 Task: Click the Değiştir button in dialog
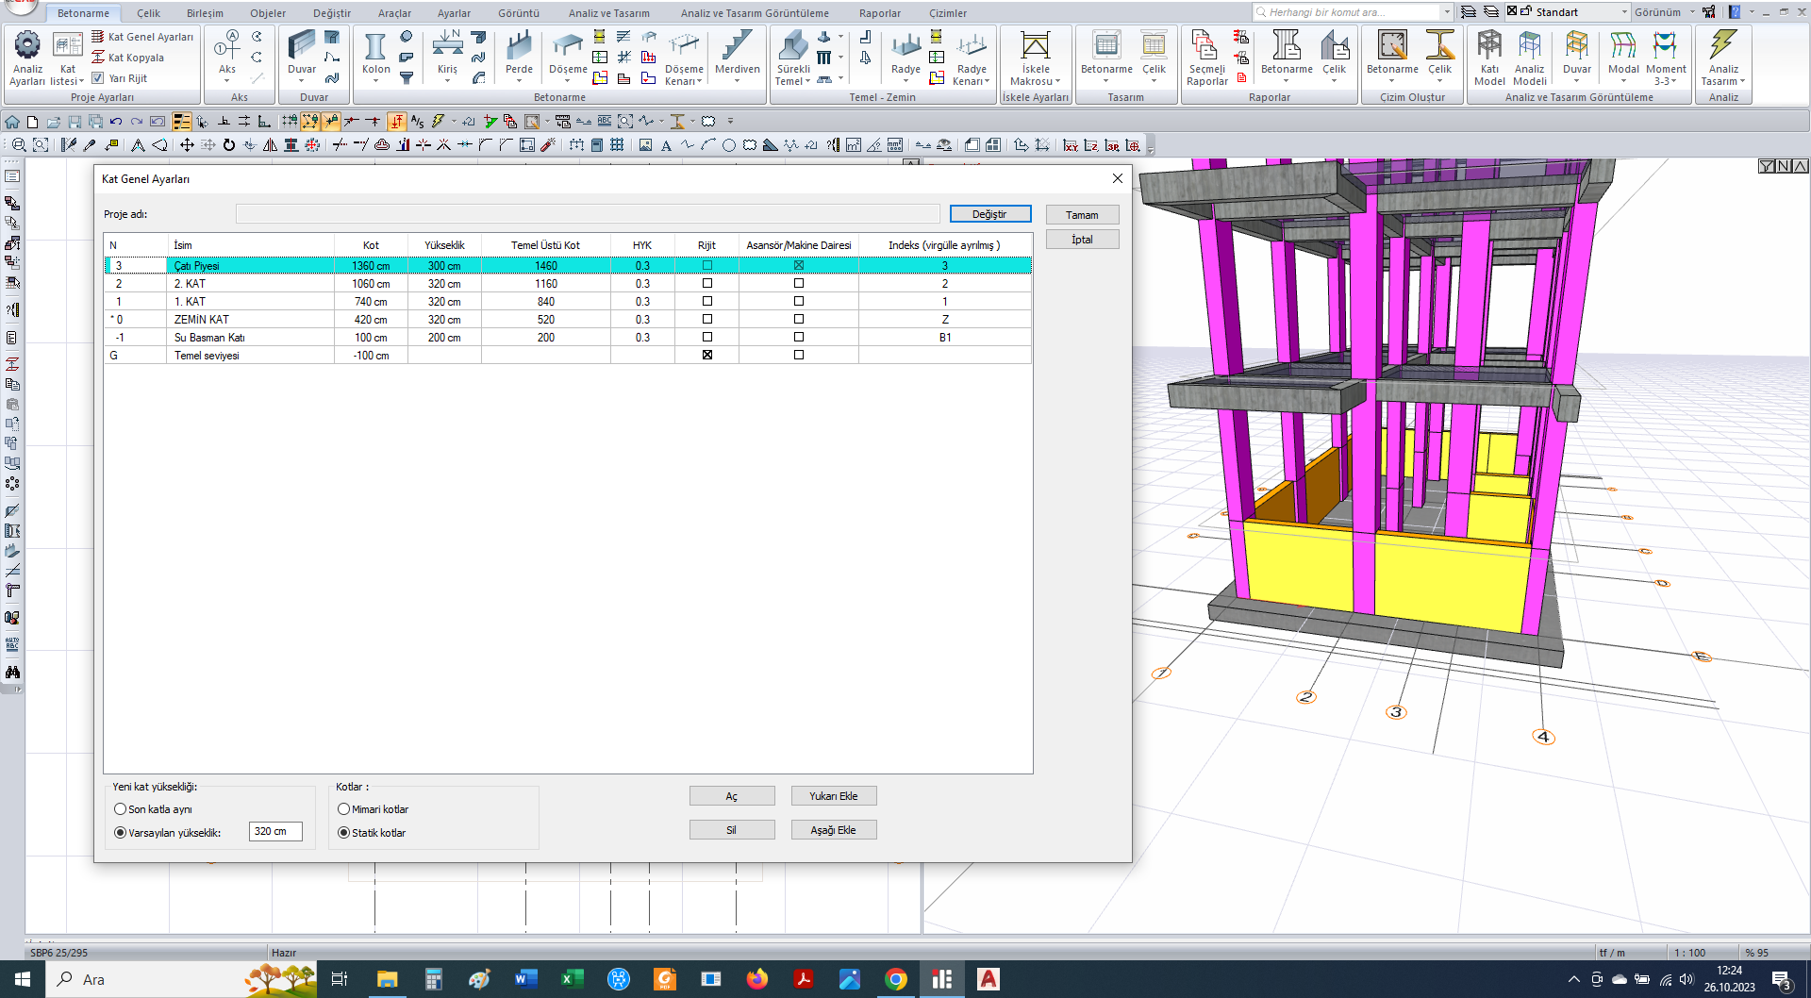(990, 214)
